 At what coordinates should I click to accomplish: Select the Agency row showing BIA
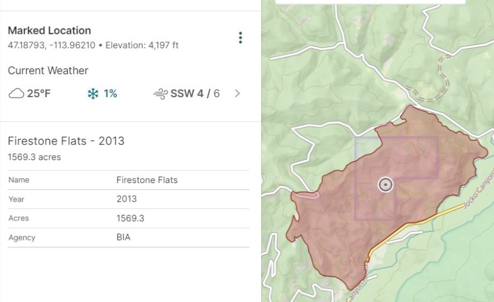click(x=128, y=238)
